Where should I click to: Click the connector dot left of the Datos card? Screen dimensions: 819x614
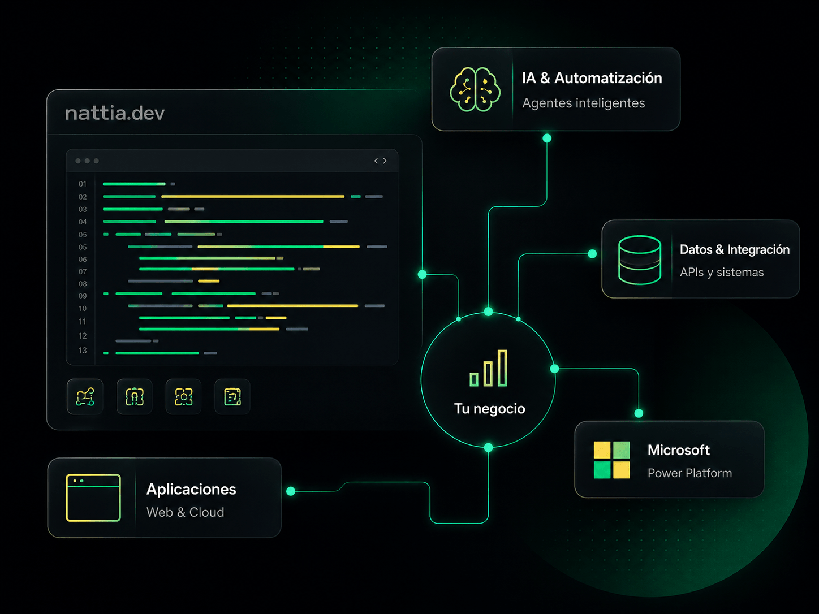click(x=592, y=254)
